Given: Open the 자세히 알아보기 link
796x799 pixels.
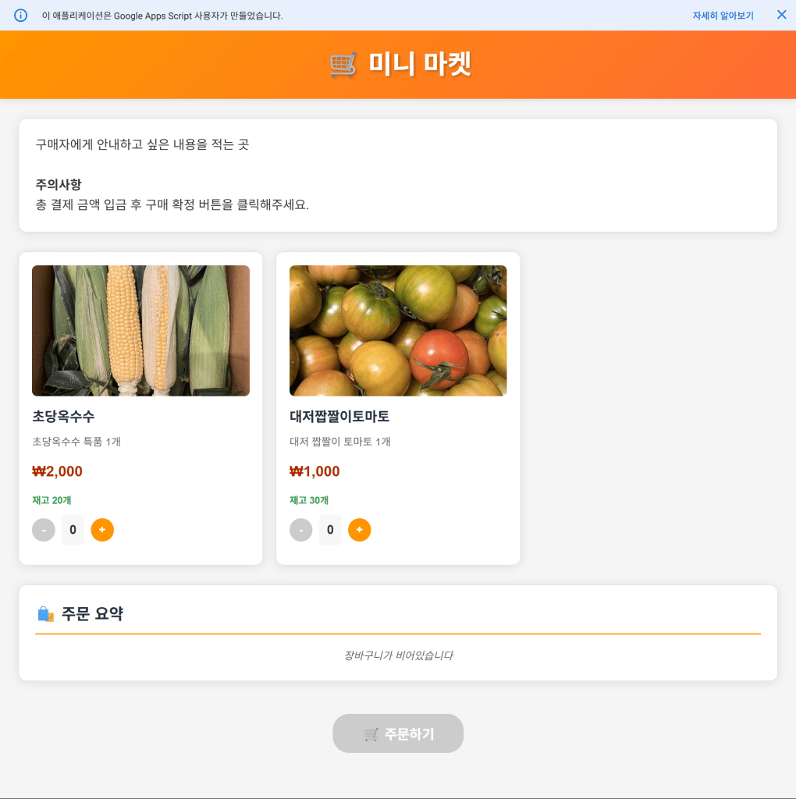Looking at the screenshot, I should tap(723, 16).
